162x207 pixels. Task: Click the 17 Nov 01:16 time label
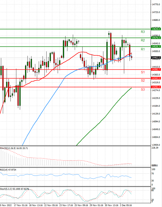pyautogui.click(x=21, y=205)
